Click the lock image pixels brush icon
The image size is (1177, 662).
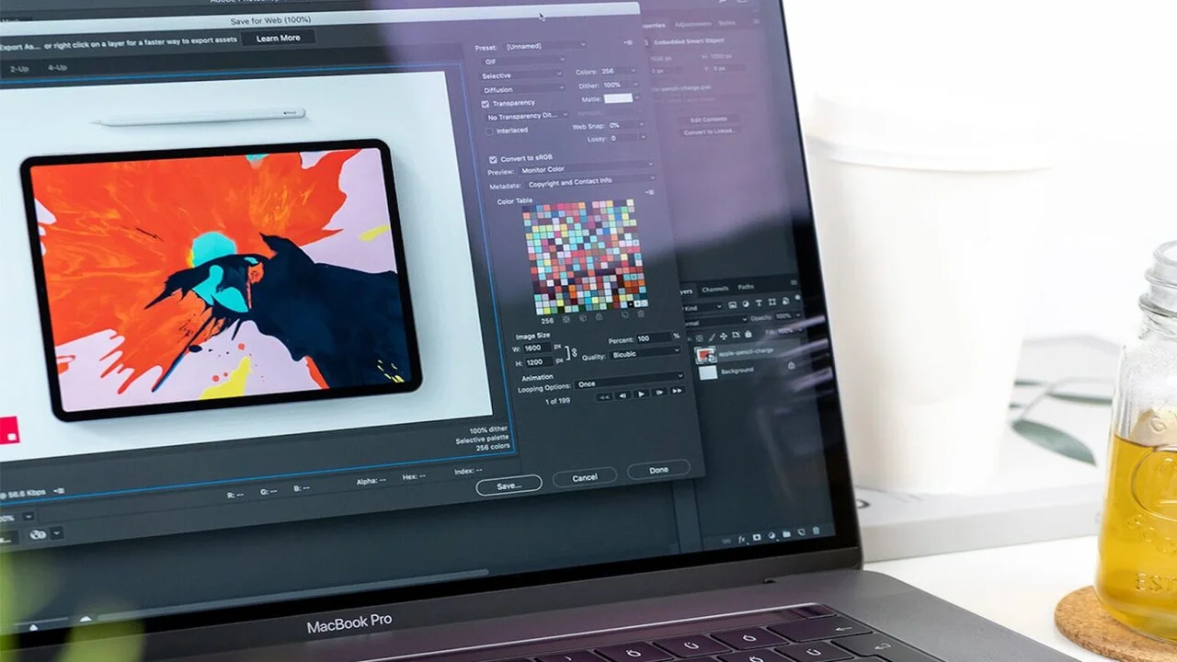tap(712, 337)
